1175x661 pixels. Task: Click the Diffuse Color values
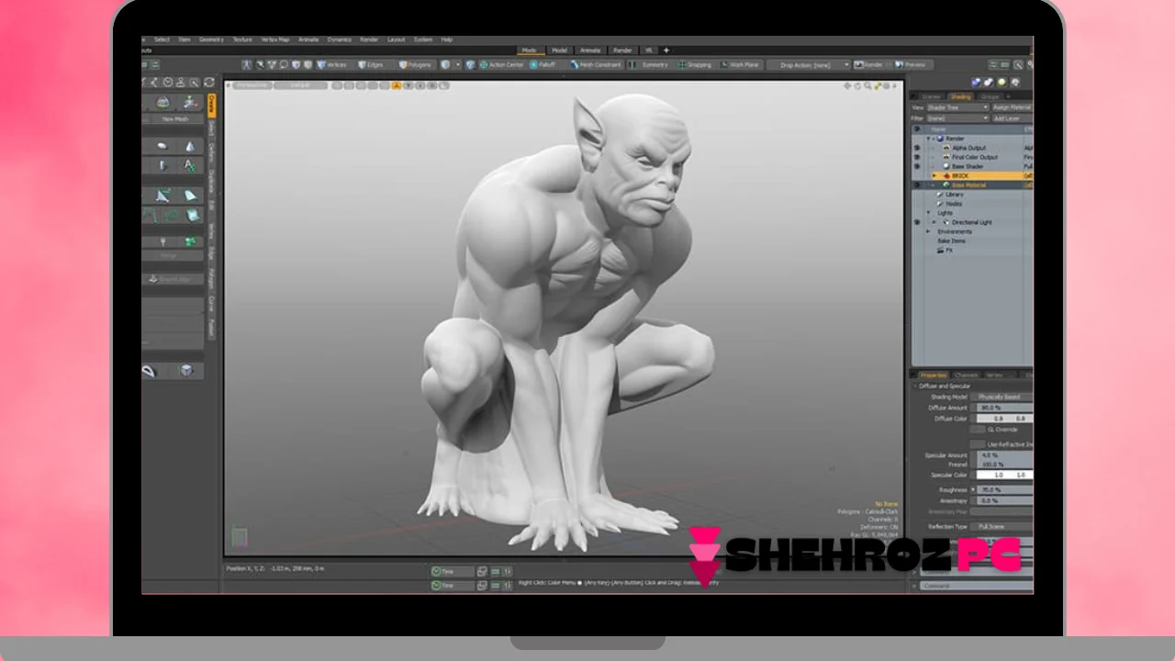pyautogui.click(x=1004, y=418)
